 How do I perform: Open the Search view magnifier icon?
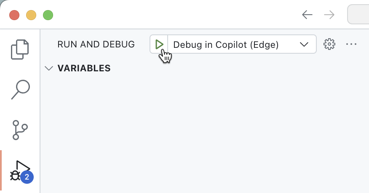[20, 90]
